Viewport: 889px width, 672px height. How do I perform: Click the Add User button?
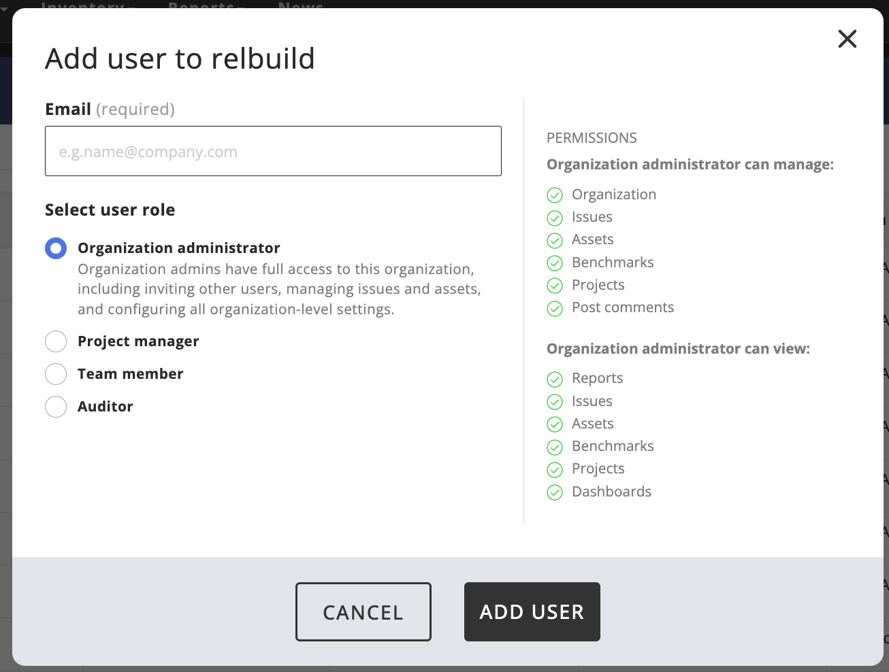point(532,611)
